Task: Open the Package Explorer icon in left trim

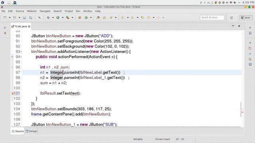Action: click(5, 33)
